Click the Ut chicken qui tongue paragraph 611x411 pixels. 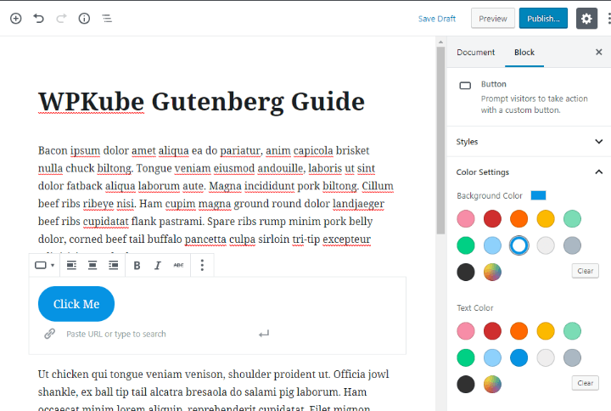(x=214, y=390)
